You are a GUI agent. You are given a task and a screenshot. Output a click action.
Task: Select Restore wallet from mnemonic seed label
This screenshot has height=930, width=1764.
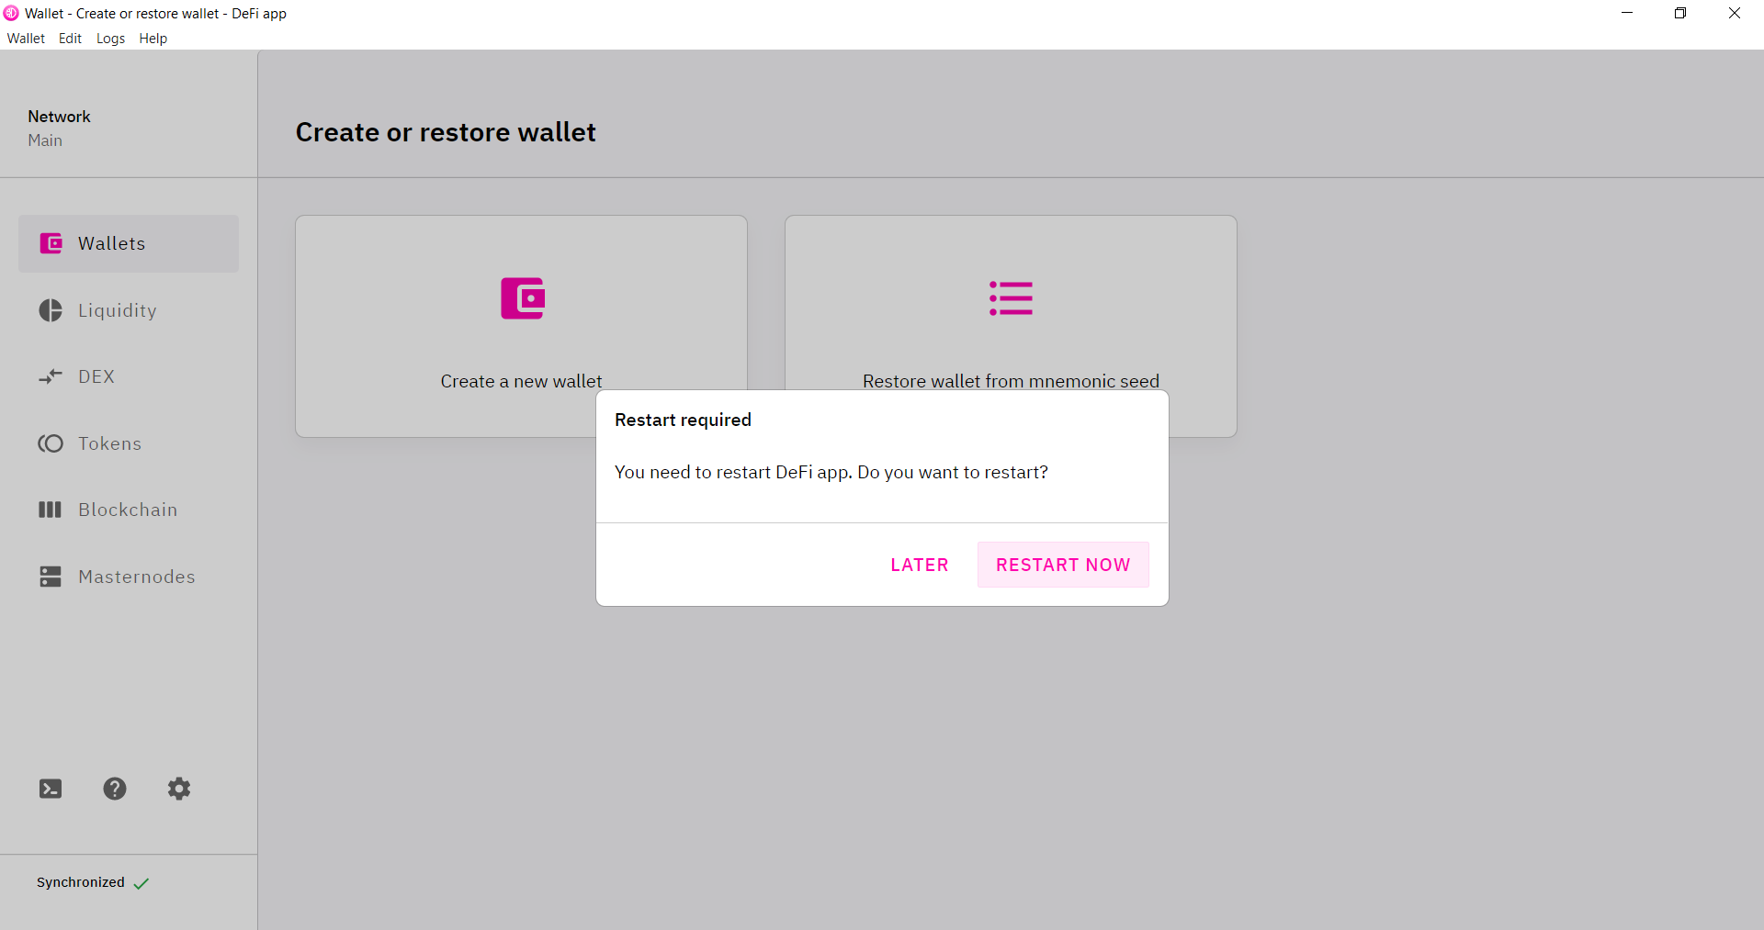click(1011, 381)
